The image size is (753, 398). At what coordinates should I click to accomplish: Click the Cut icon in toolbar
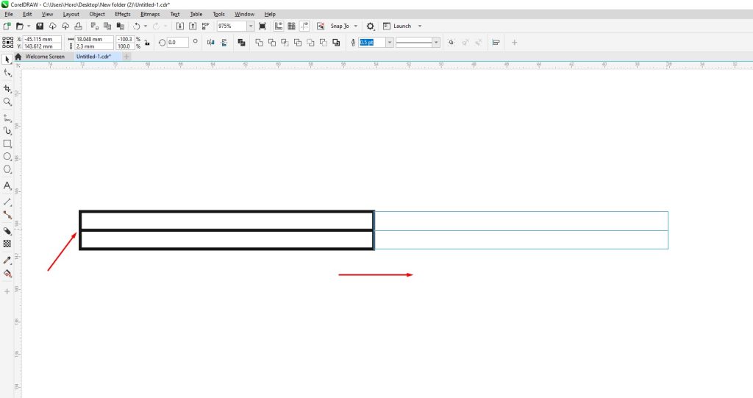(x=95, y=26)
